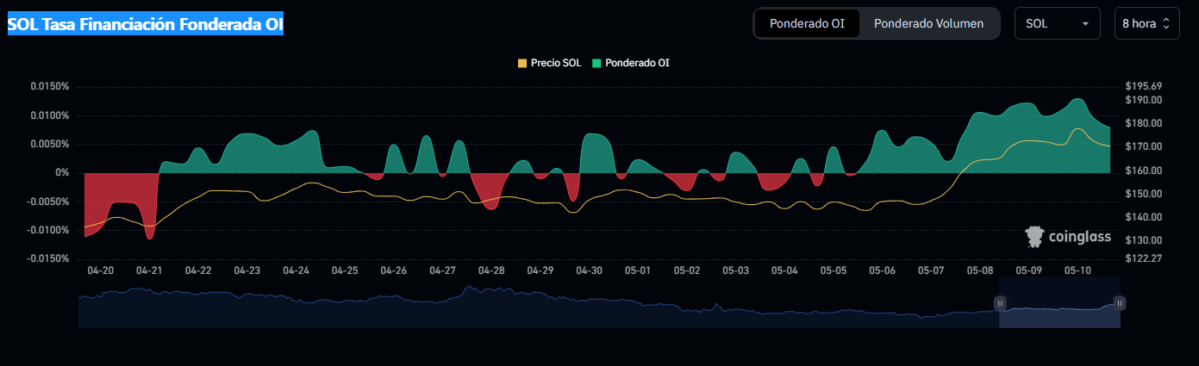Click the $122.27 price axis label
Screen dimensions: 1199x366
point(1144,258)
